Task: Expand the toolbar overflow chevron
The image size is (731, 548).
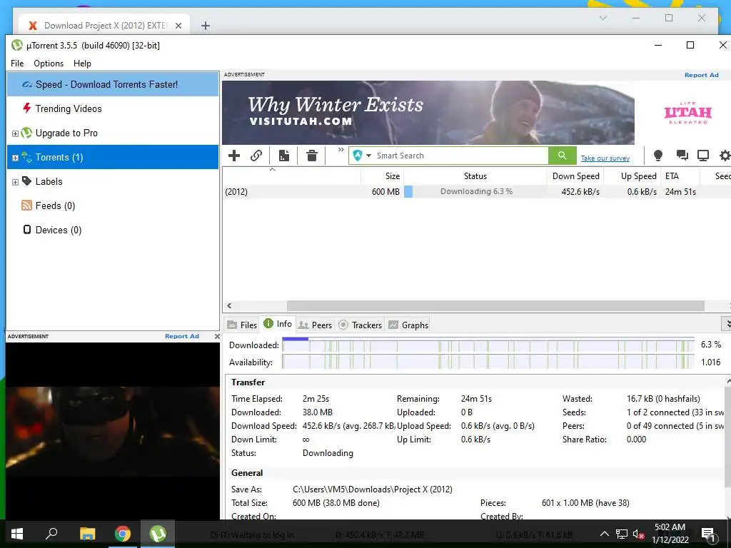Action: click(x=341, y=150)
